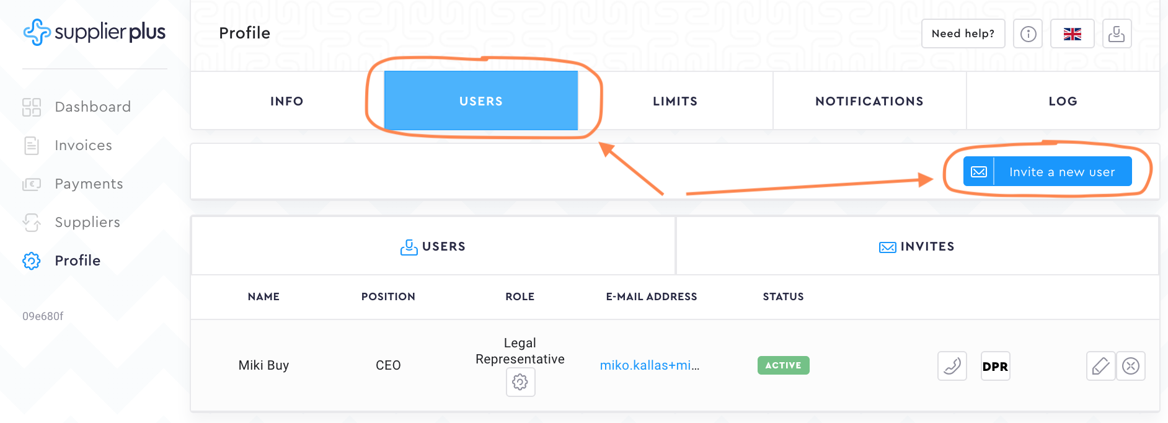Show the Log tab
Screen dimensions: 1168x423
1063,101
